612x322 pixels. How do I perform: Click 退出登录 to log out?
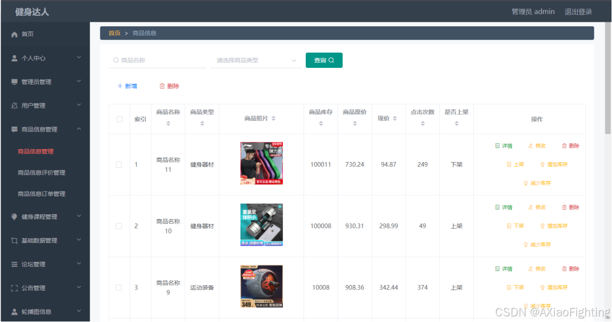(578, 12)
